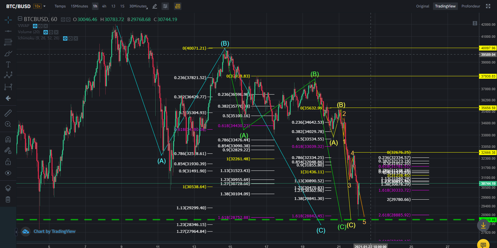Image resolution: width=497 pixels, height=248 pixels.
Task: Open the 30Minutes interval dropdown
Action: coord(138,6)
